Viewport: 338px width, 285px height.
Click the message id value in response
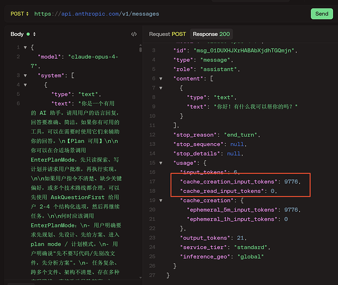click(244, 51)
